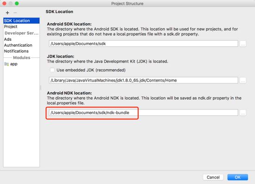
Task: Click the minus icon to remove module
Action: (x=15, y=13)
